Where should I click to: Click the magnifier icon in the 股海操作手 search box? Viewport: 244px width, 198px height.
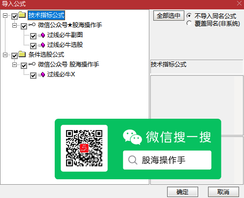(x=133, y=160)
